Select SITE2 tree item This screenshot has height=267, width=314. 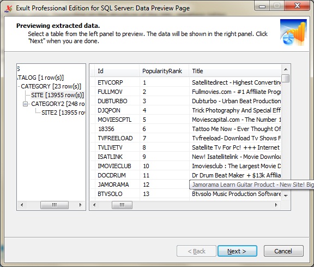(x=63, y=112)
